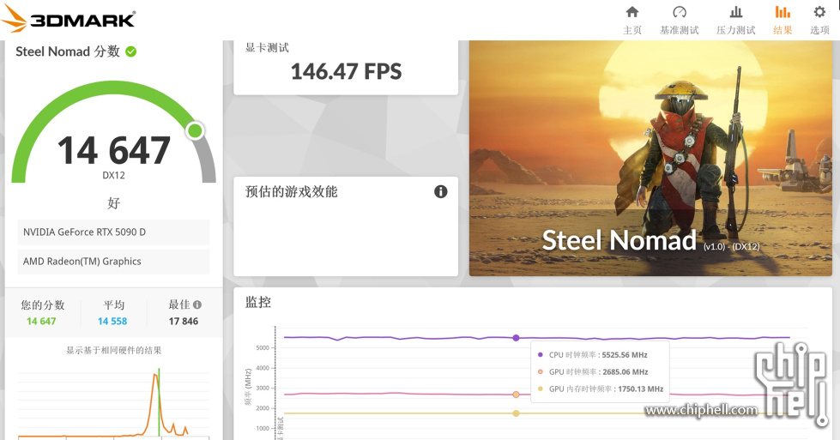Click the green marker on score gauge
This screenshot has height=440, width=840.
point(195,130)
